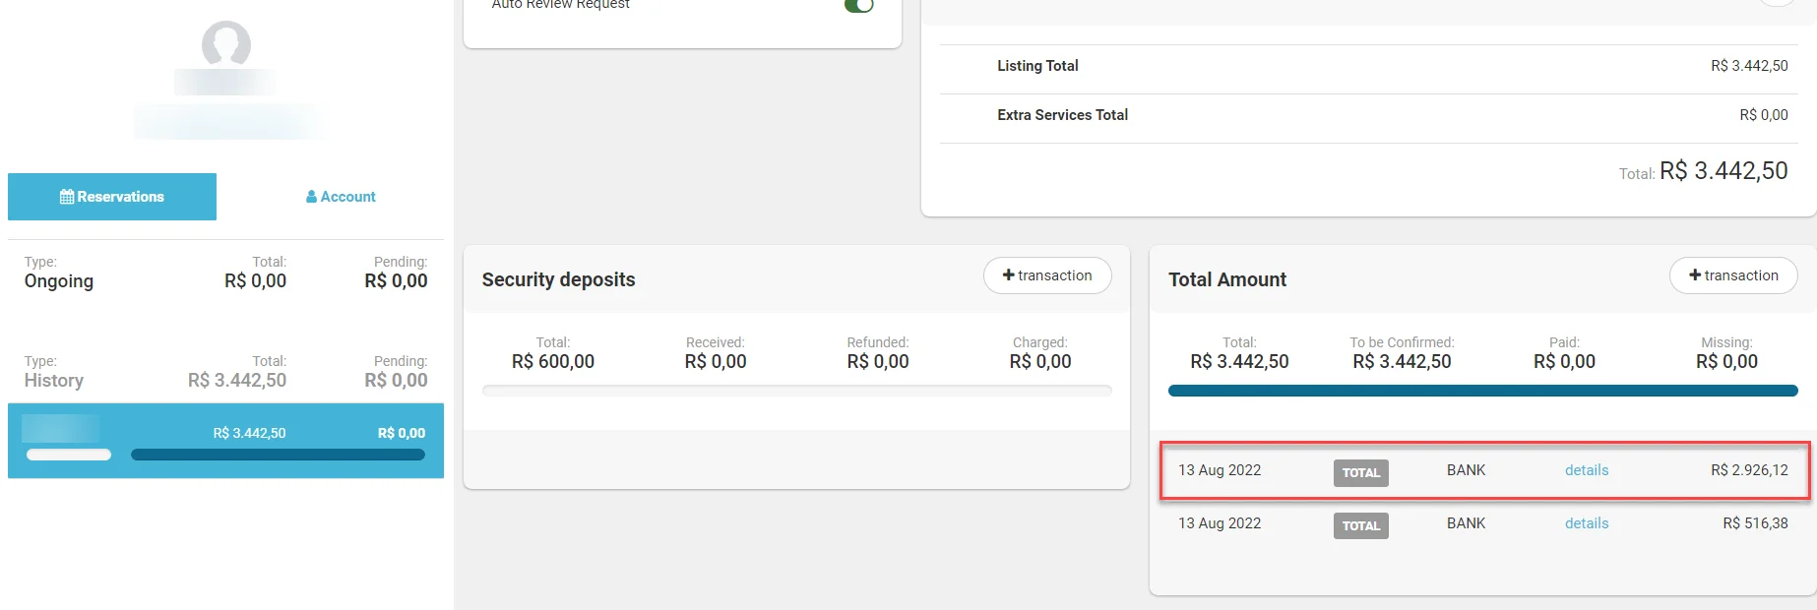Open details link for R$ 2.926,12 transaction
1817x610 pixels.
click(1587, 470)
